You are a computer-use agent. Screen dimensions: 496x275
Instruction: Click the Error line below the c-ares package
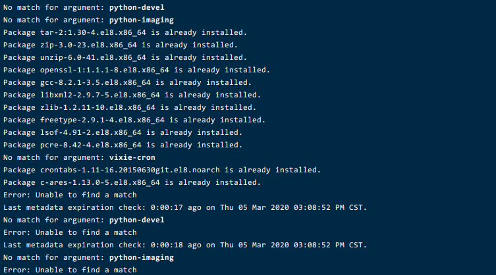pos(70,195)
